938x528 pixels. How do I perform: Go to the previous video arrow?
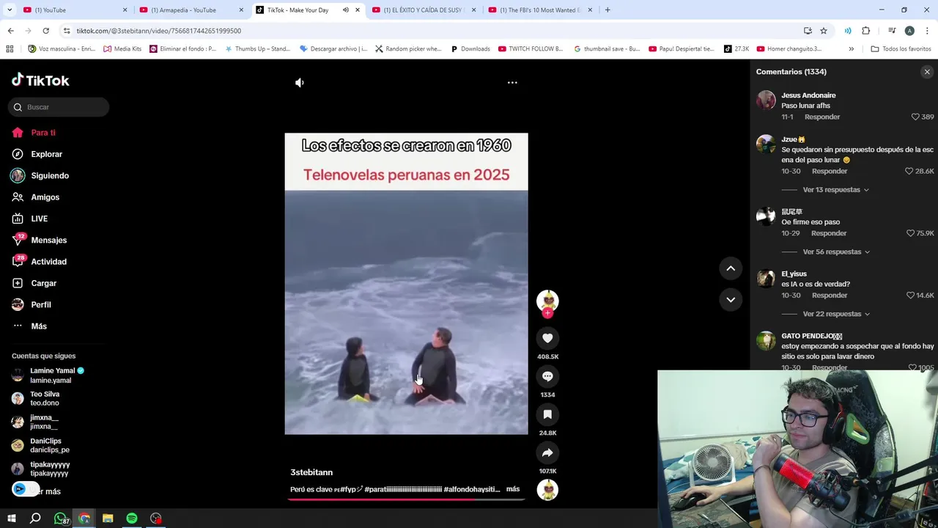[x=731, y=268]
